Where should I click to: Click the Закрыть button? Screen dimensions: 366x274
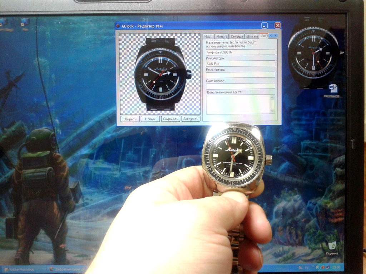click(130, 119)
